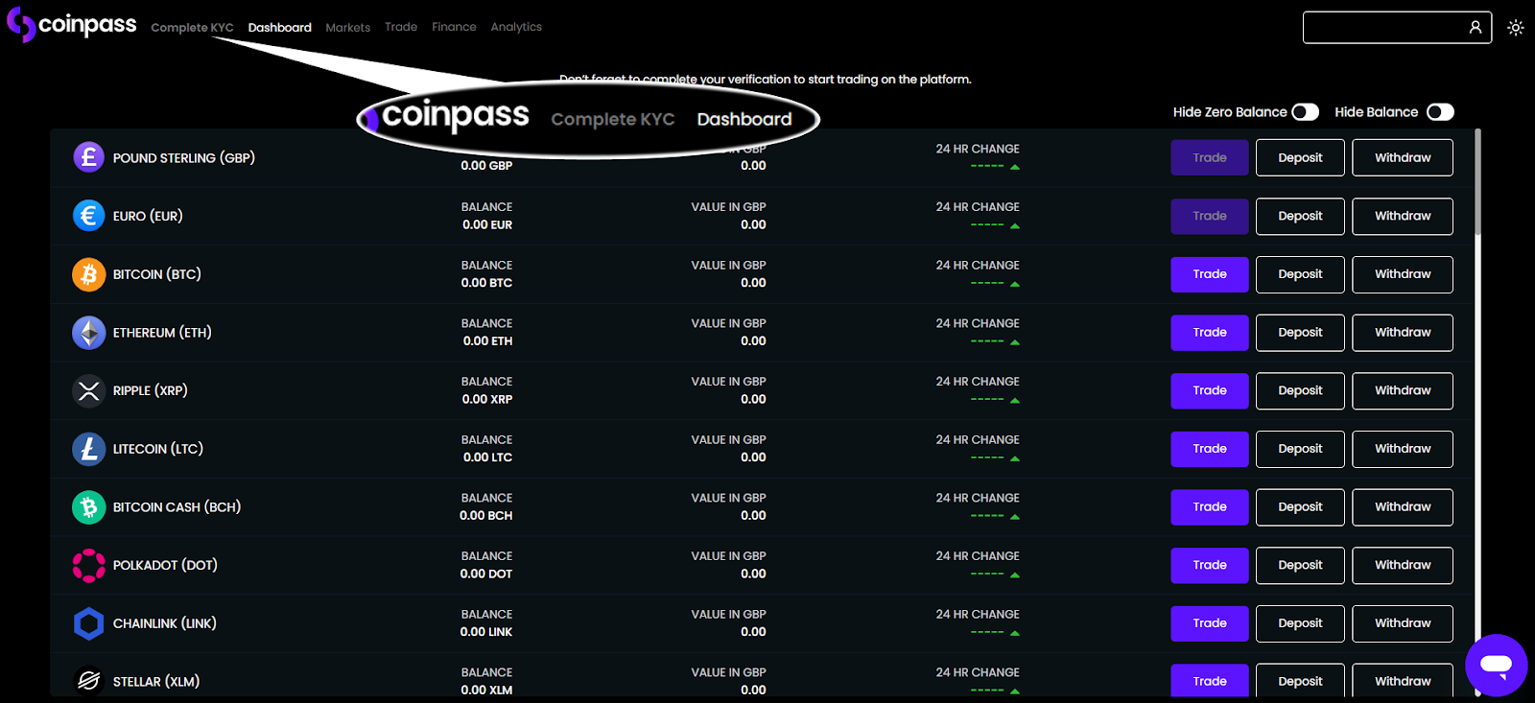Open the Markets menu
Image resolution: width=1535 pixels, height=703 pixels.
(347, 28)
